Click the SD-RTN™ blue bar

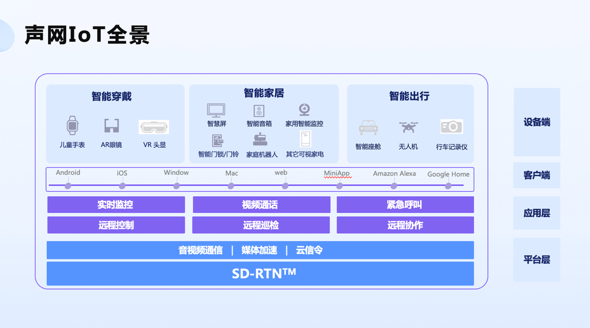pyautogui.click(x=260, y=274)
